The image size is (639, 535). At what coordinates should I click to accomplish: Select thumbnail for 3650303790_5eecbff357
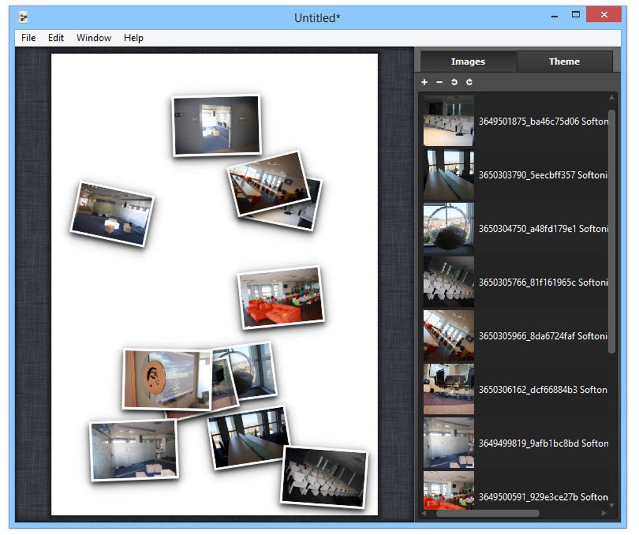[449, 175]
